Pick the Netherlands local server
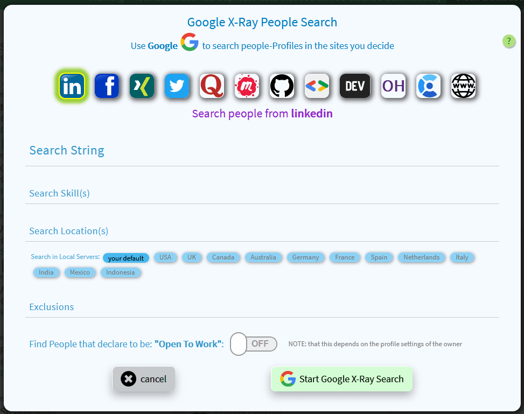This screenshot has height=414, width=524. pos(421,257)
